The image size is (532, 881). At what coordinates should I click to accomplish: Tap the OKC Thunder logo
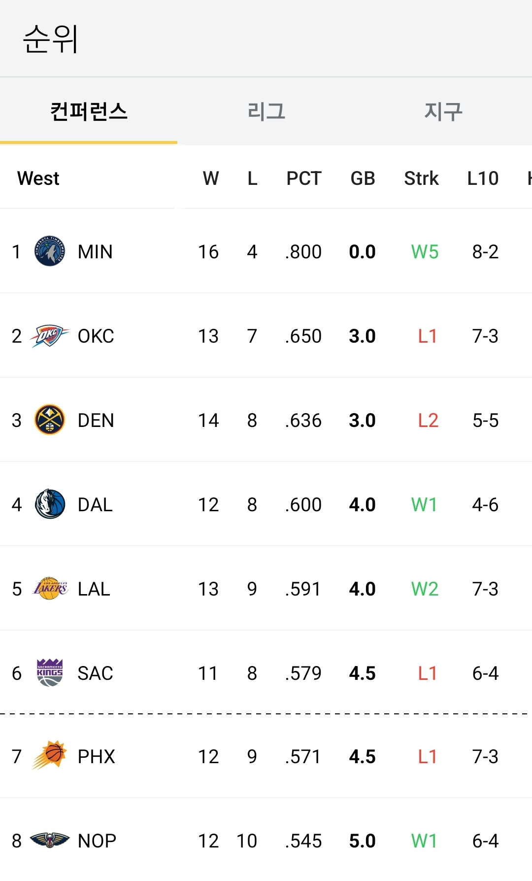coord(49,336)
